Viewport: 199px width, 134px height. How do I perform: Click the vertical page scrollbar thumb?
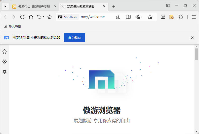196,54
